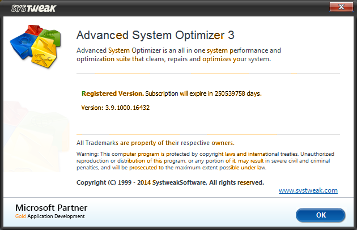Click the Advanced System Optimizer cube logo
The image size is (357, 230).
pyautogui.click(x=36, y=46)
